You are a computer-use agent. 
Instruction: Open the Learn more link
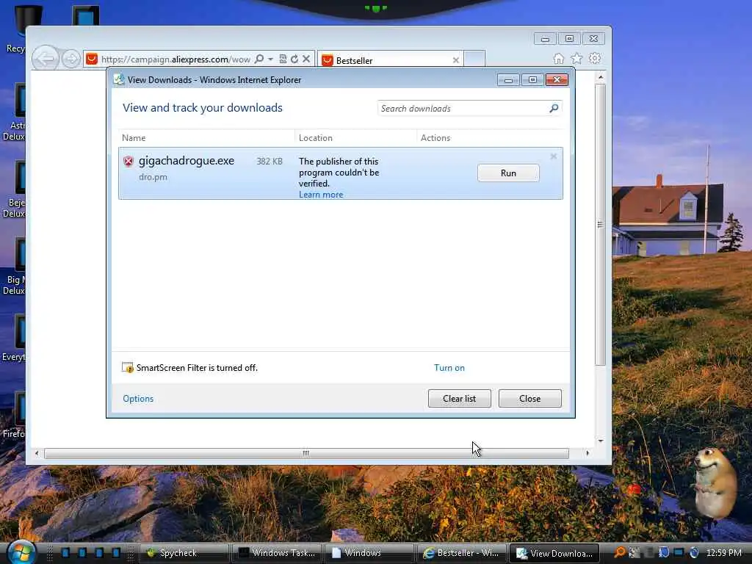(x=321, y=194)
